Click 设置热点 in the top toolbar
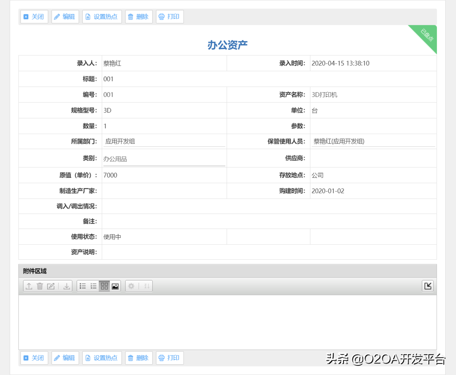The image size is (456, 375). (102, 17)
